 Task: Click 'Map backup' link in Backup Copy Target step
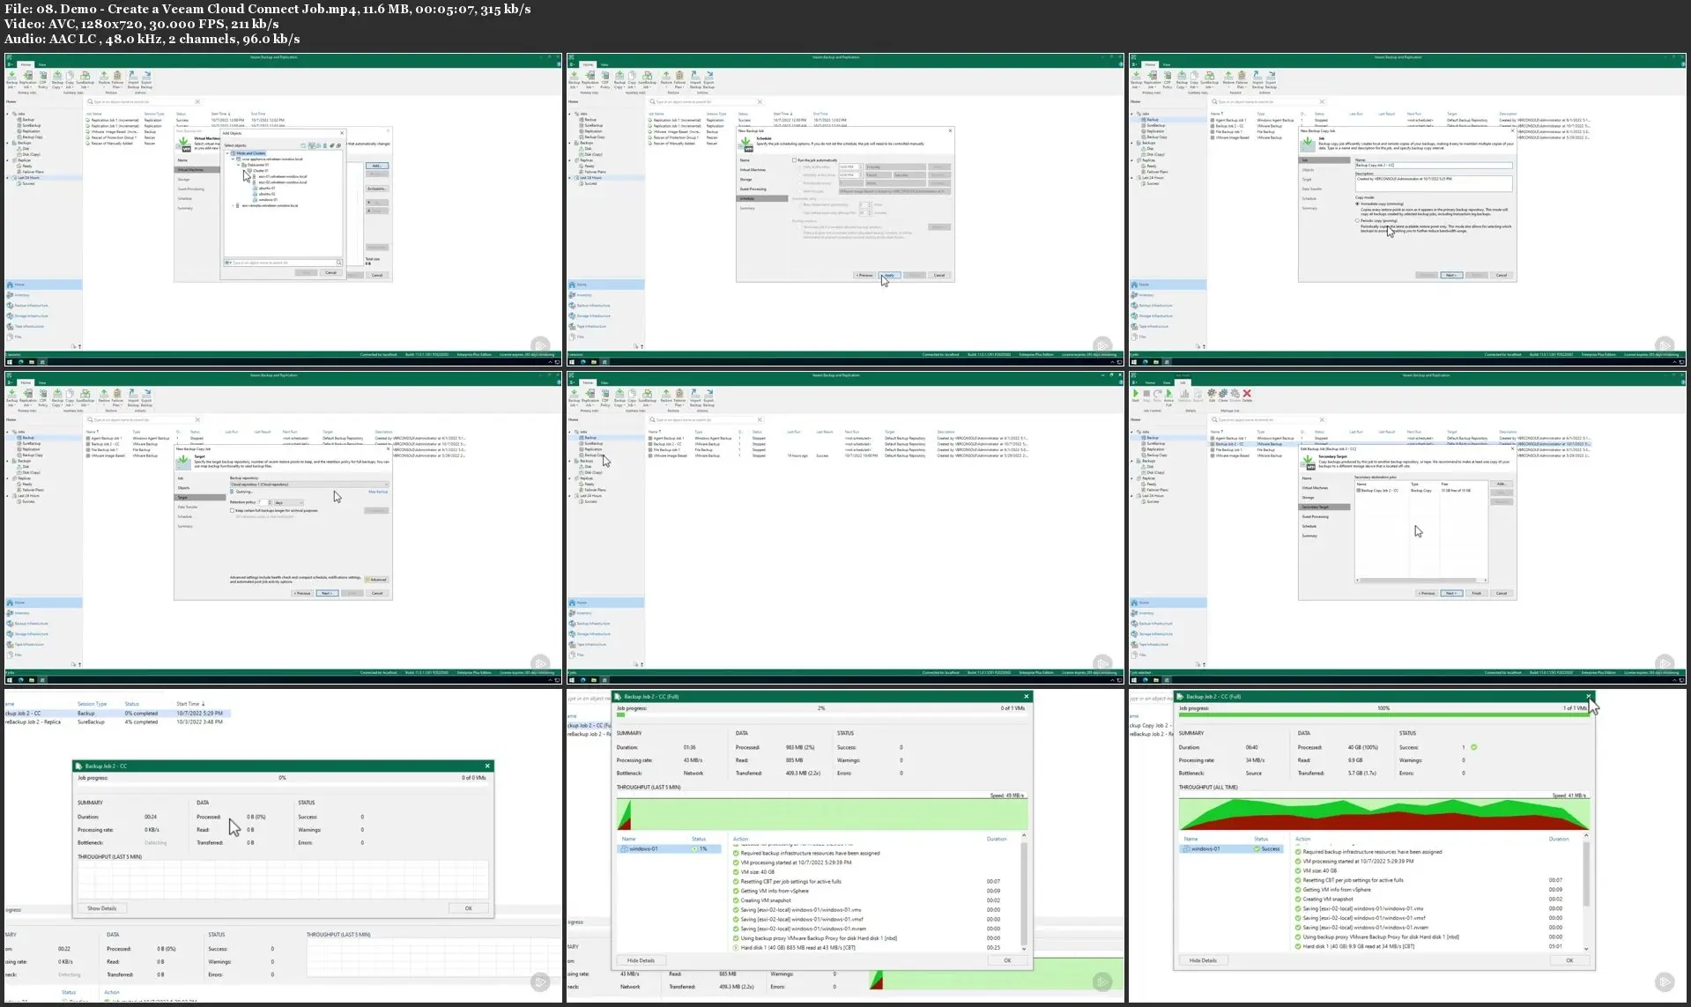[x=378, y=492]
